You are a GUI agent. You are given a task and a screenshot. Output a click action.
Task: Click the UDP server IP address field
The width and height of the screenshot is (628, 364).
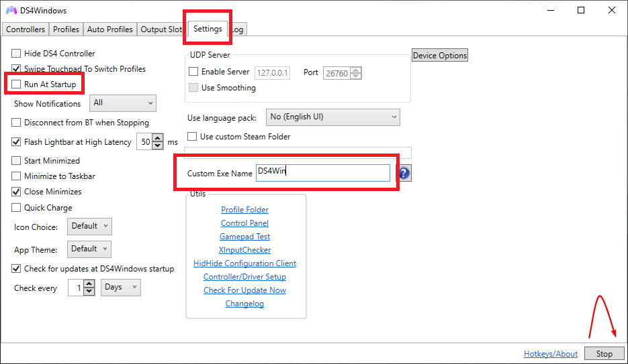(x=272, y=72)
